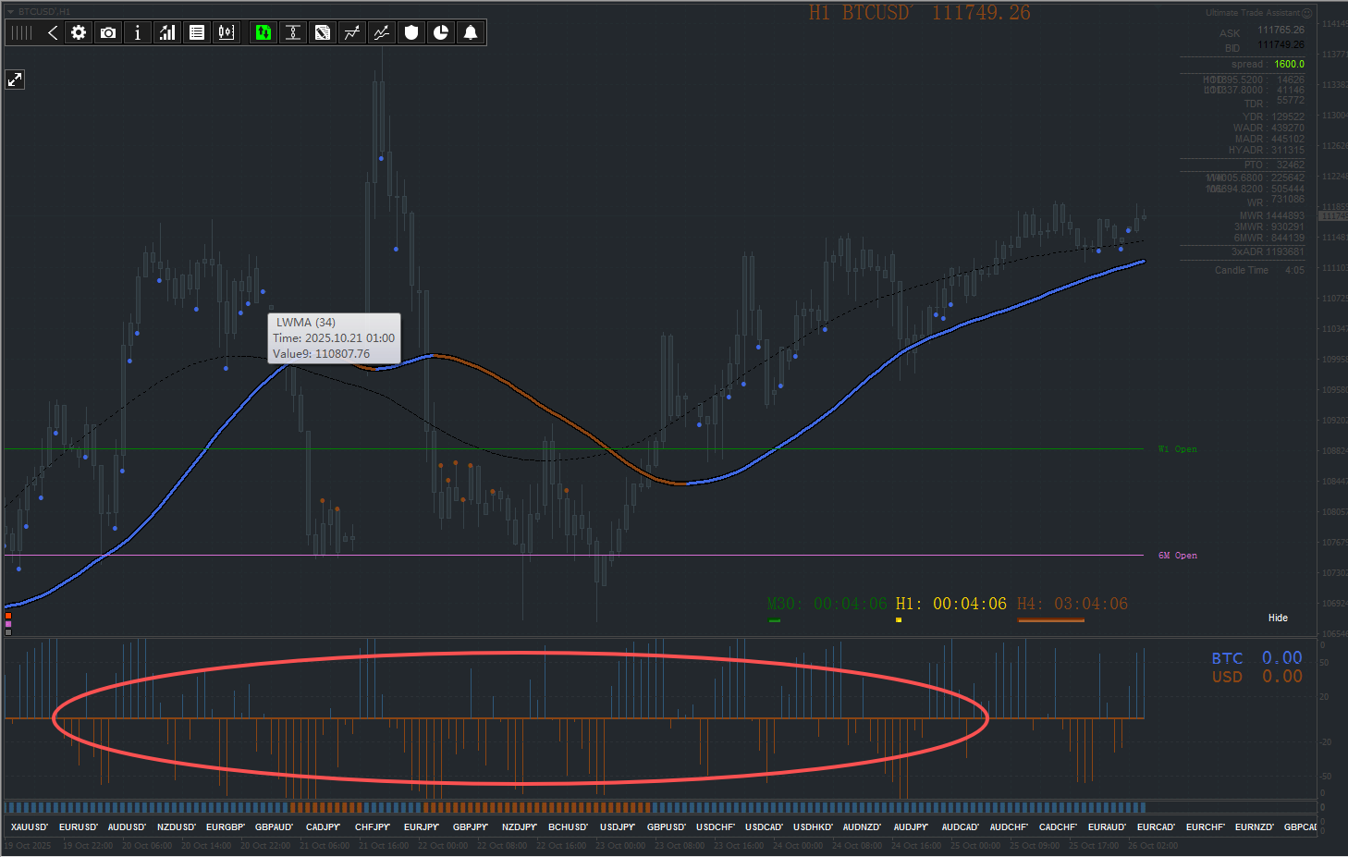This screenshot has height=857, width=1348.
Task: Click the rising bar chart statistics icon
Action: click(x=167, y=32)
